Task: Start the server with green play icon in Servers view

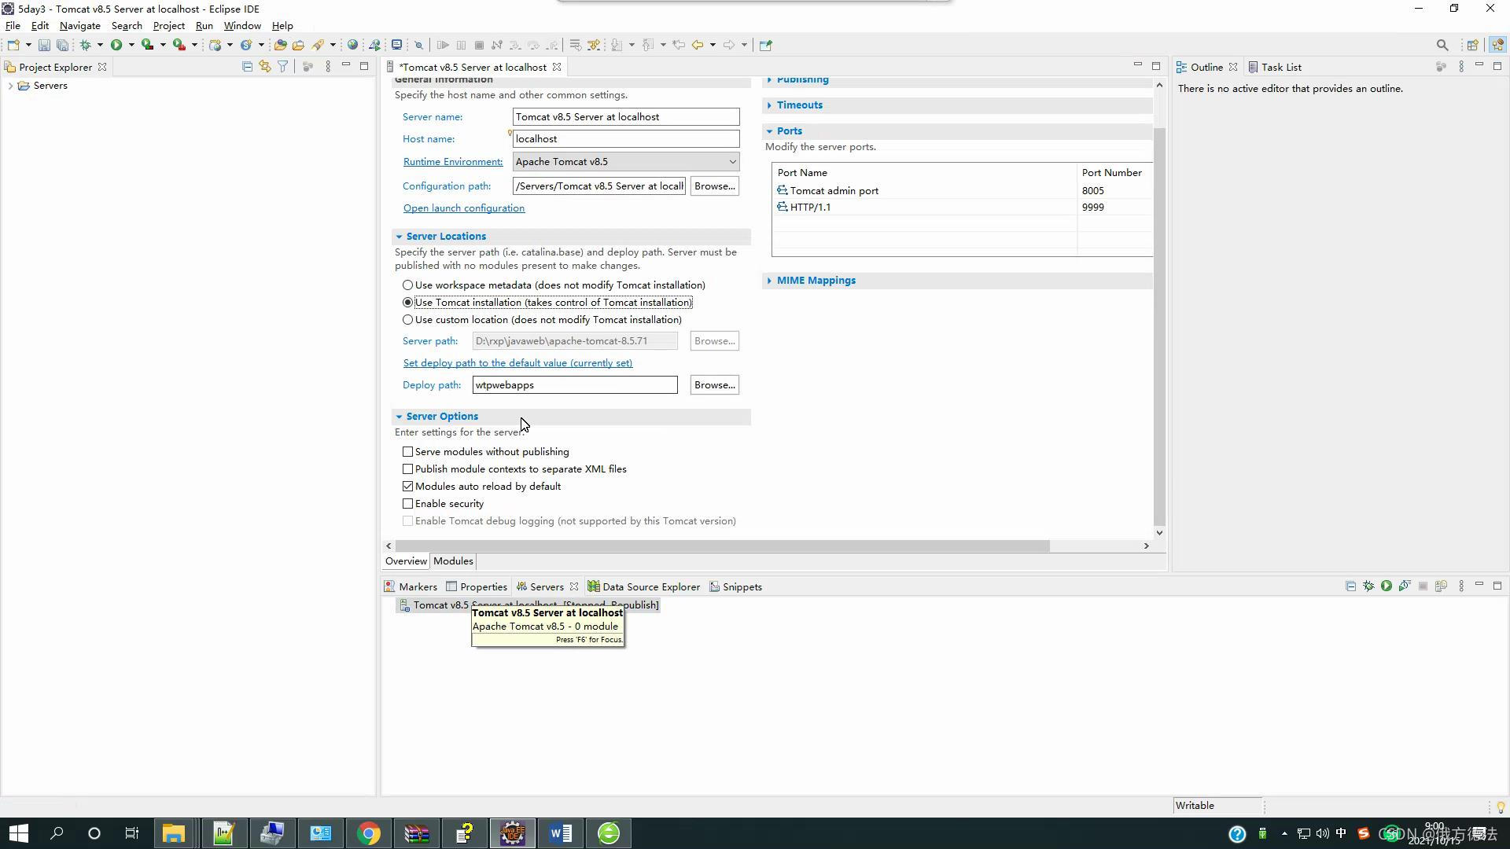Action: pyautogui.click(x=1387, y=586)
